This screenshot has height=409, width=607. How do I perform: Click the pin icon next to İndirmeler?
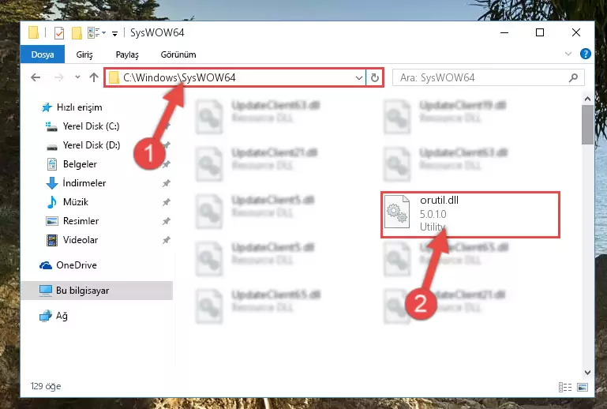point(166,183)
